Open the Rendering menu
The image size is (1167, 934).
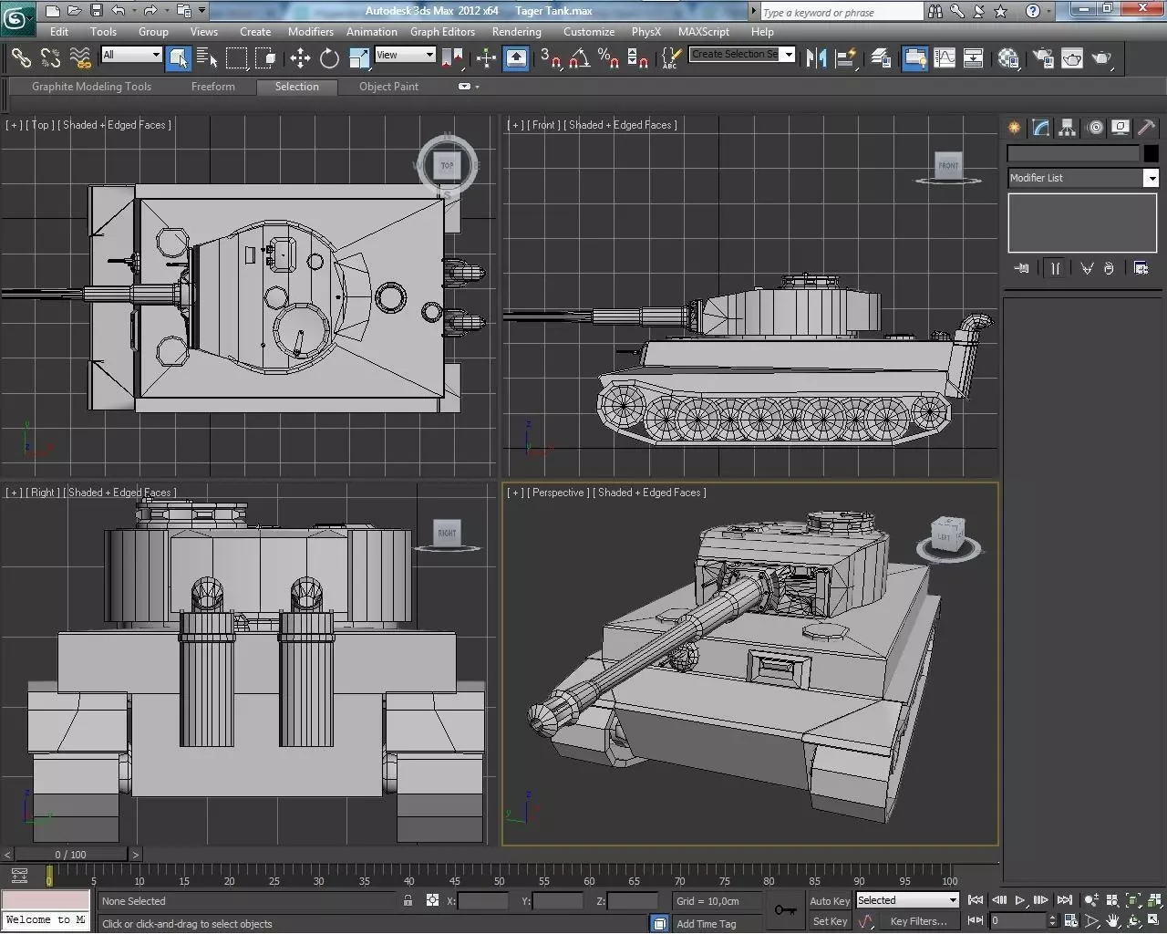pos(516,31)
